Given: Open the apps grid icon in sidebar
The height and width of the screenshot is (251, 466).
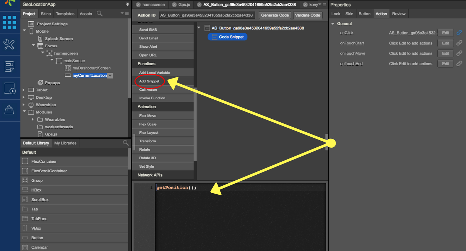Looking at the screenshot, I should (10, 22).
